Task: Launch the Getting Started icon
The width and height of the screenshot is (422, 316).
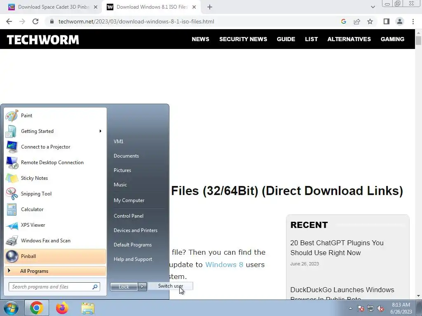Action: point(11,131)
